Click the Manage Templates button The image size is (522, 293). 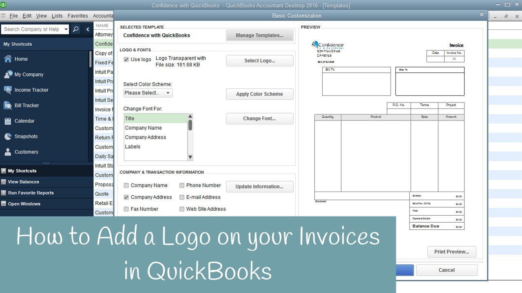[x=260, y=35]
